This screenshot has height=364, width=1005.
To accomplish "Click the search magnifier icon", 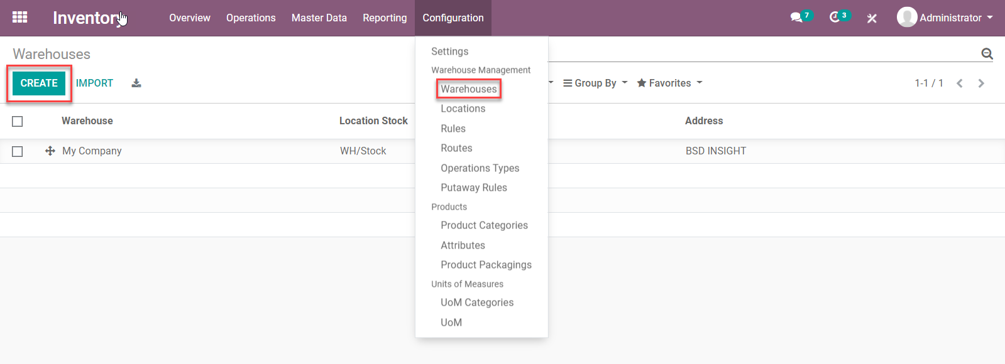I will 987,54.
